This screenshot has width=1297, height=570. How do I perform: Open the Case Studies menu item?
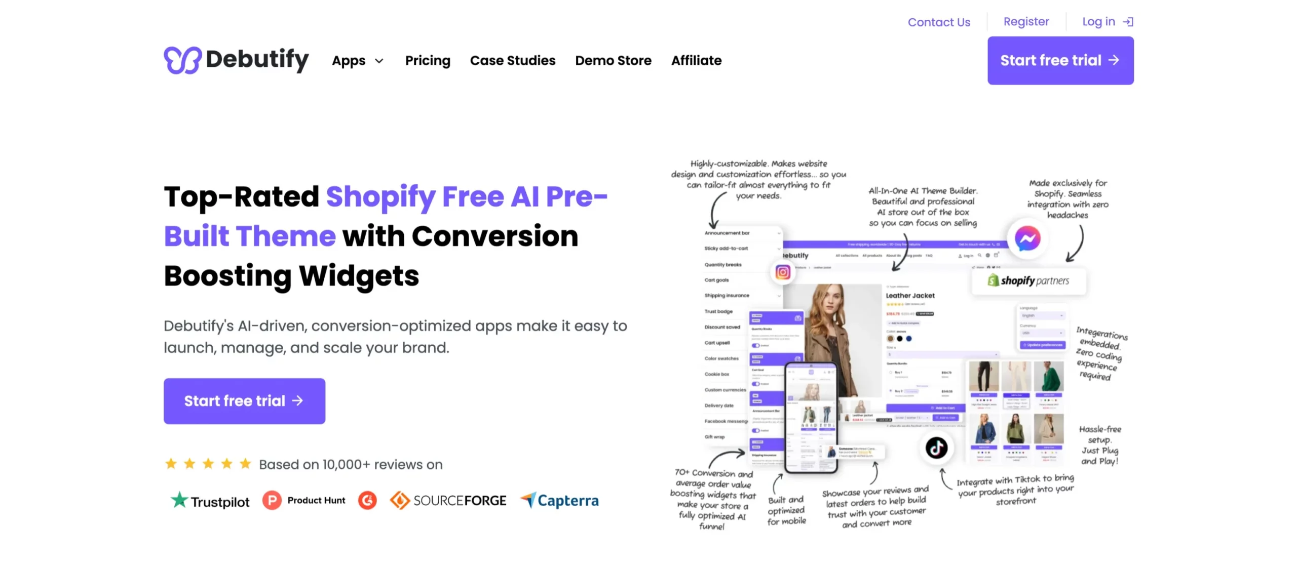(513, 60)
